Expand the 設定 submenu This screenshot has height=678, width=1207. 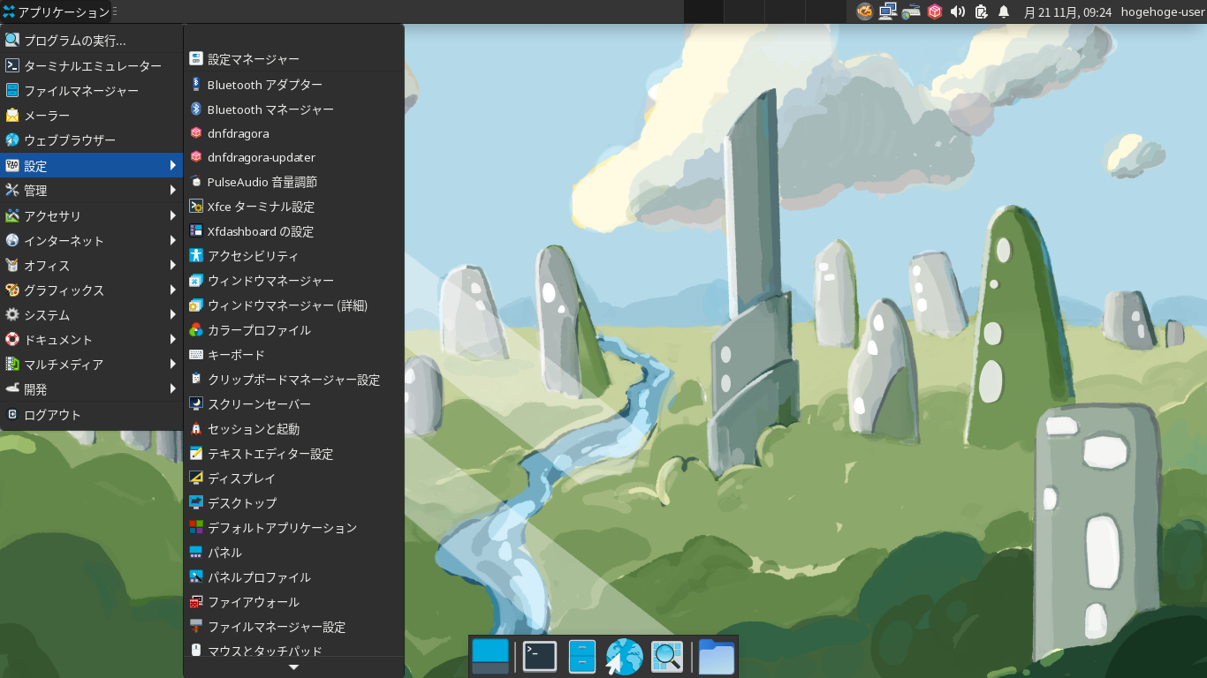(91, 165)
